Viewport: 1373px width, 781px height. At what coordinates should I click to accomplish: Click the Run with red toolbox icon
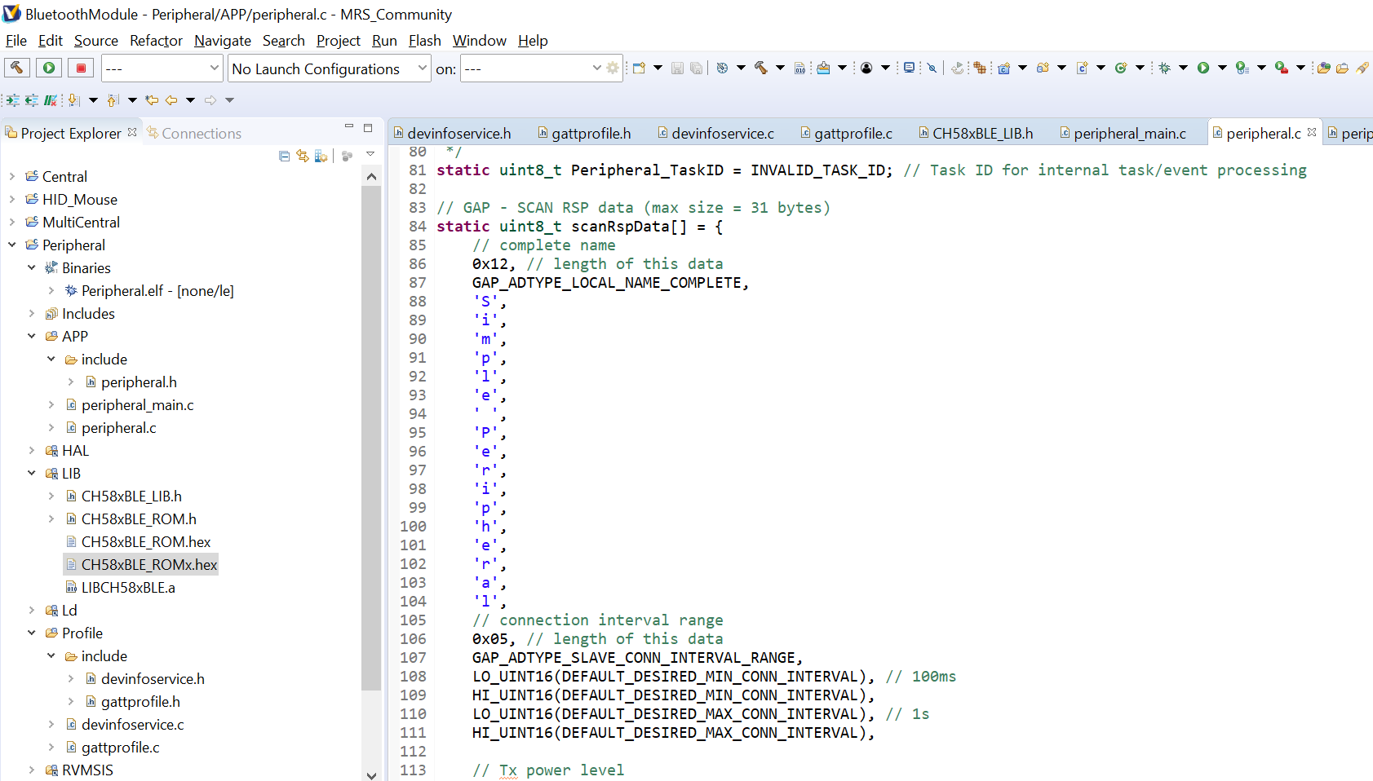1282,68
